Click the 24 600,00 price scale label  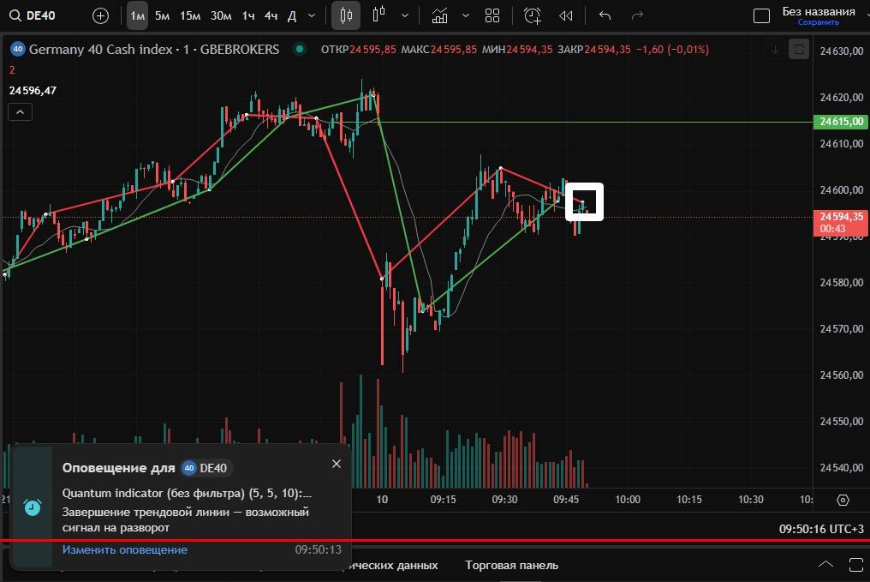click(841, 190)
